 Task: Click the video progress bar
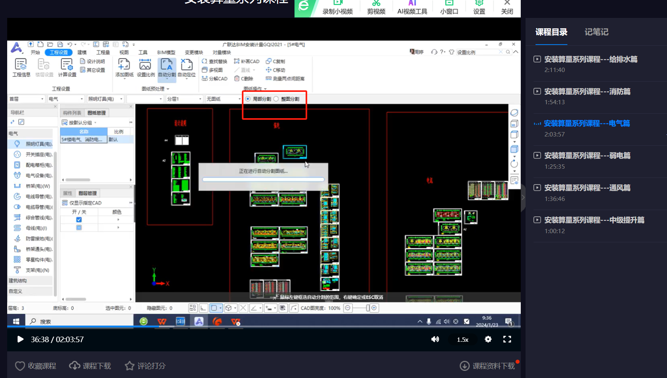pos(264,327)
